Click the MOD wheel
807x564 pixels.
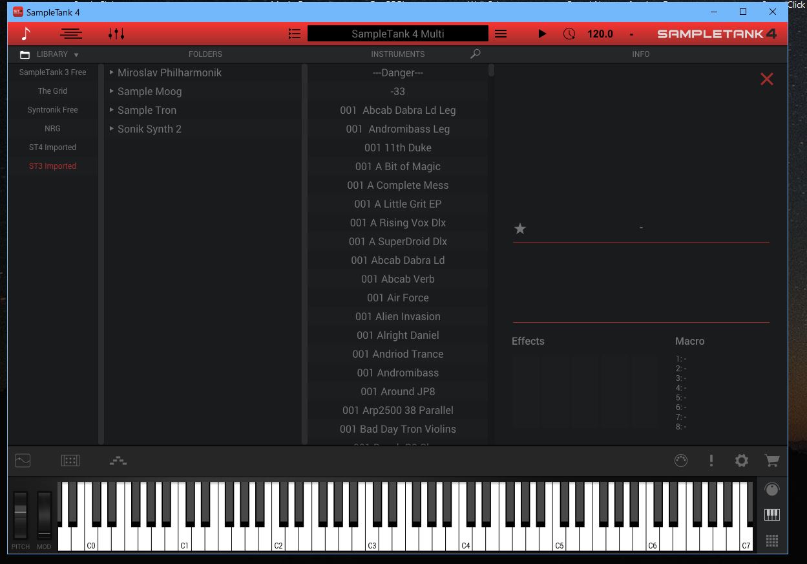point(44,515)
